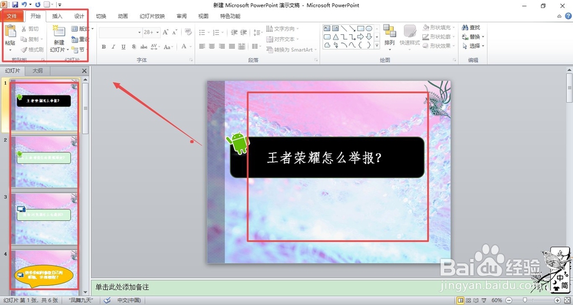Increase list indent level
Screen dimensions: 573x305
point(244,33)
